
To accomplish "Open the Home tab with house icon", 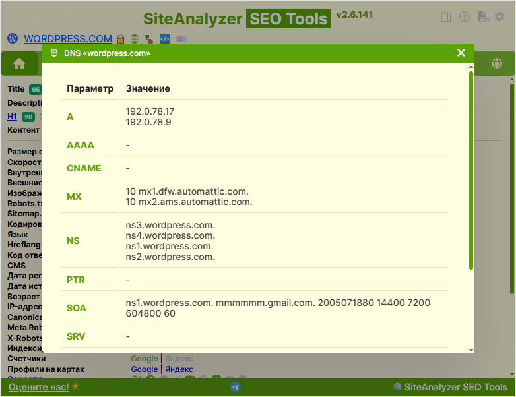I will click(x=19, y=63).
